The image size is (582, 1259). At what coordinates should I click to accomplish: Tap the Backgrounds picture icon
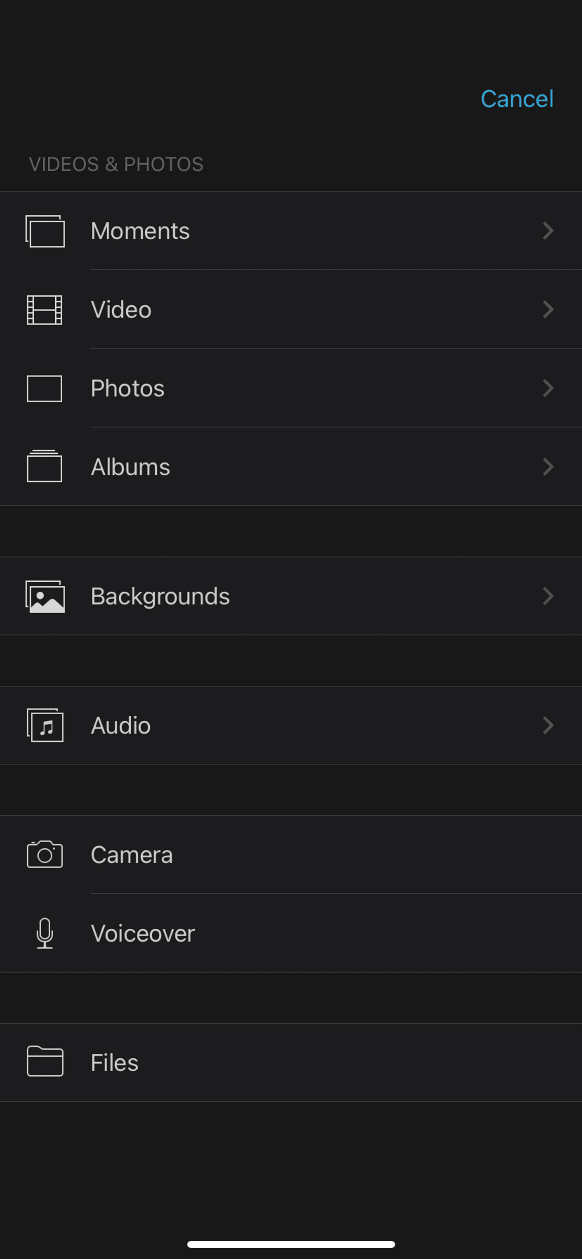[44, 596]
